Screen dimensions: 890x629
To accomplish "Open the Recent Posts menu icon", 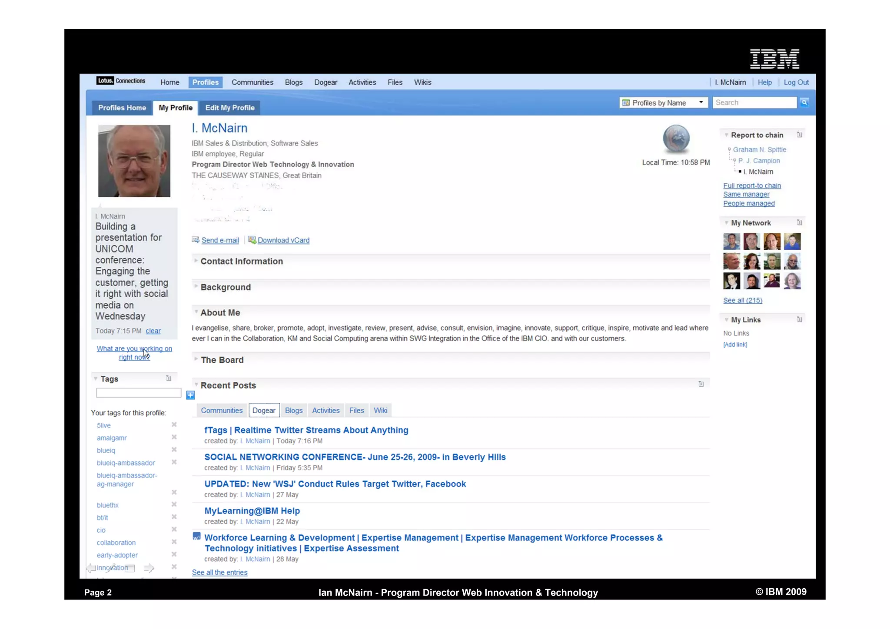I will tap(701, 384).
